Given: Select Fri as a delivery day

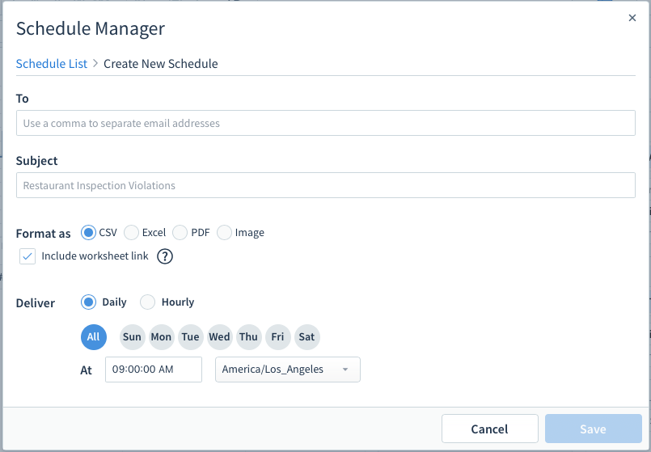Looking at the screenshot, I should pyautogui.click(x=277, y=337).
